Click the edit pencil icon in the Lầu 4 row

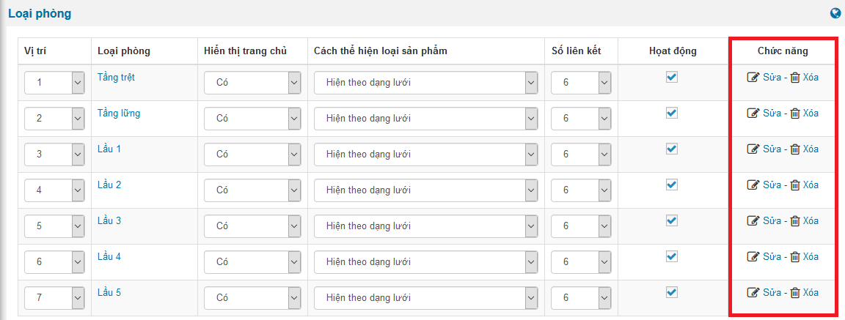click(753, 257)
